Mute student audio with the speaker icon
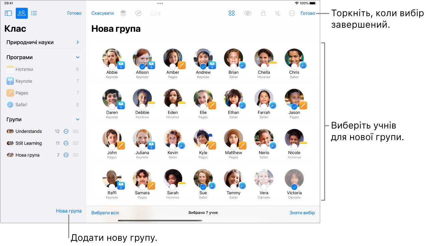 (277, 13)
